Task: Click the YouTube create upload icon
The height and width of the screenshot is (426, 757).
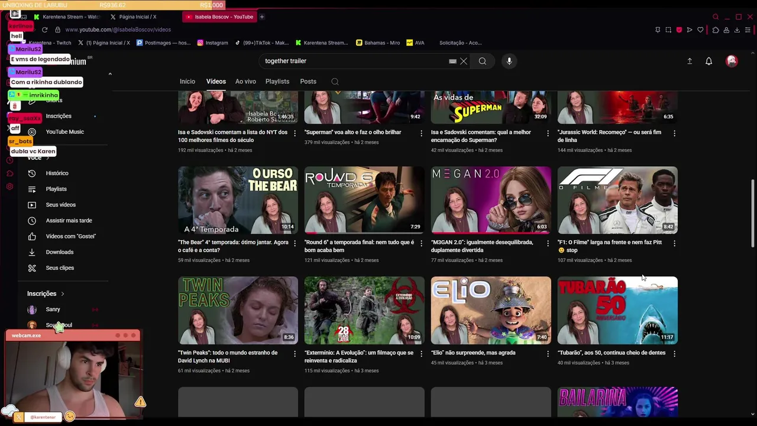Action: 690,61
